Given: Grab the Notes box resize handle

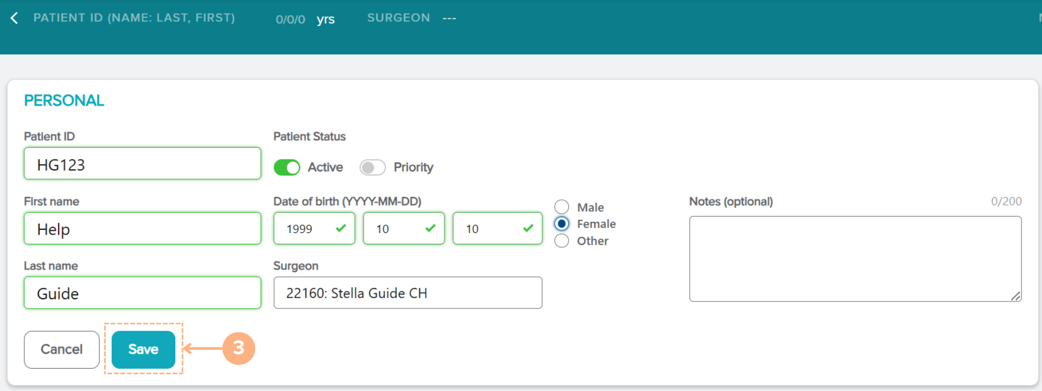Looking at the screenshot, I should point(1015,296).
